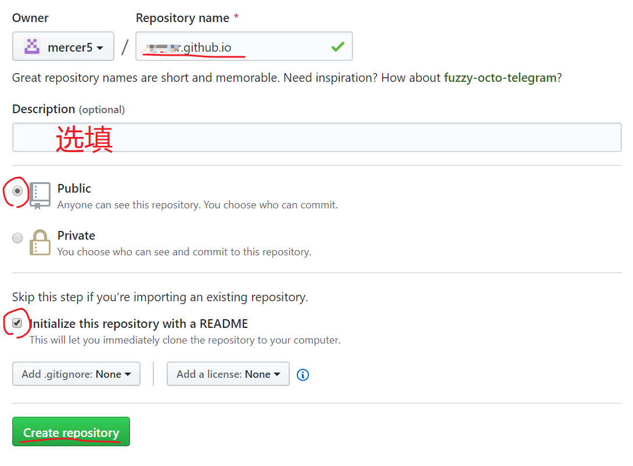The image size is (633, 466).
Task: Click the fuzzy-octo-telegram name suggestion
Action: click(500, 78)
